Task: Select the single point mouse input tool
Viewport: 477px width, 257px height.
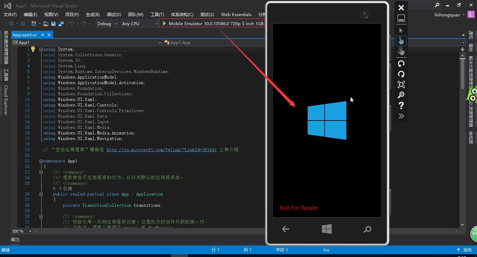Action: (401, 31)
